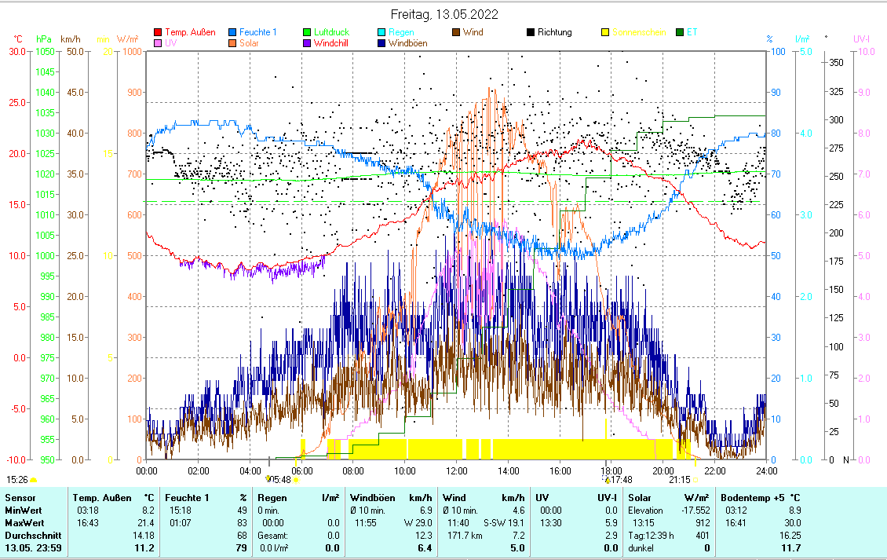The image size is (887, 560).
Task: Click the 12:00 label on the time axis
Action: click(456, 470)
